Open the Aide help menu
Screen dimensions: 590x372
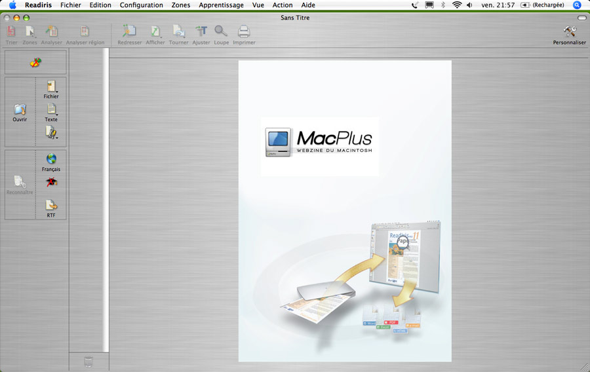(308, 5)
